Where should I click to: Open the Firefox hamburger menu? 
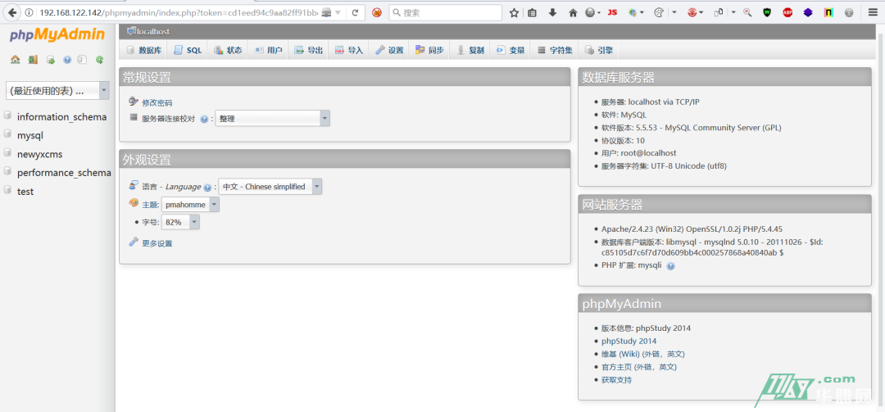click(x=872, y=12)
